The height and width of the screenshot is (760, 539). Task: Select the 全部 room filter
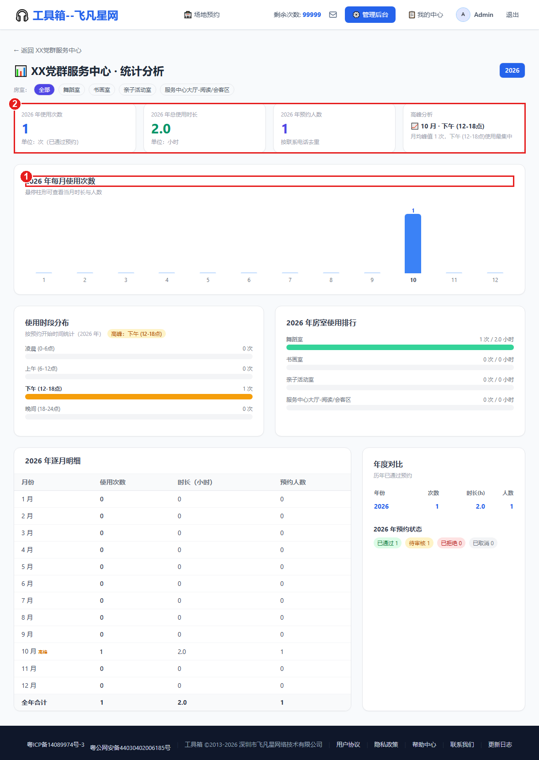click(x=44, y=90)
